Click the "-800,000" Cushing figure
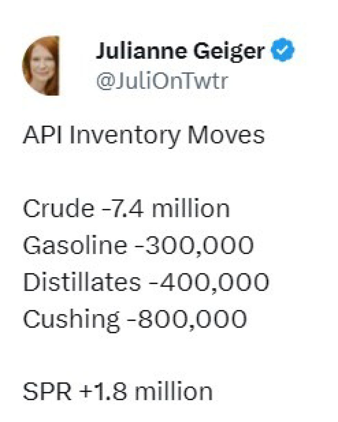Image resolution: width=338 pixels, height=422 pixels. [187, 318]
